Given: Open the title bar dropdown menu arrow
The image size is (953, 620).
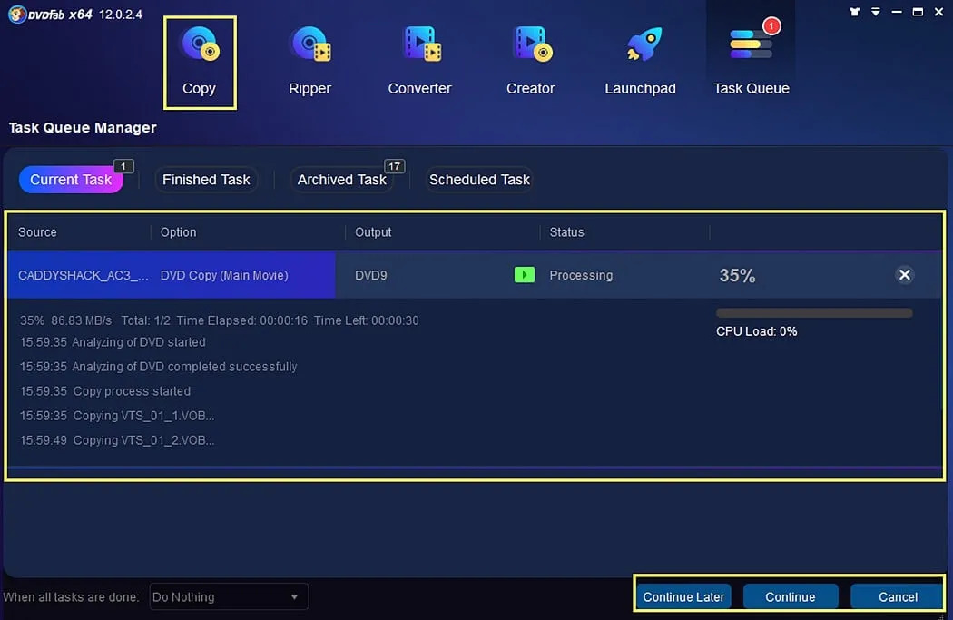Looking at the screenshot, I should [875, 12].
